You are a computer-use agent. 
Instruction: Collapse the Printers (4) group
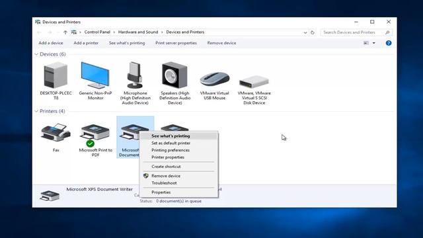[36, 111]
